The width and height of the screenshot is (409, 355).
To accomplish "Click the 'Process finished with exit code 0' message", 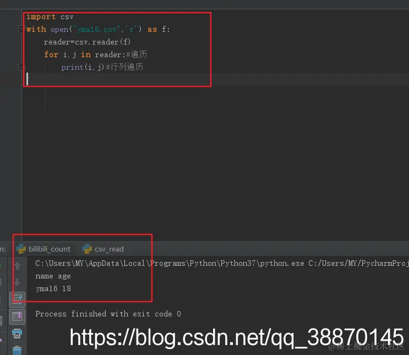I will coord(108,314).
